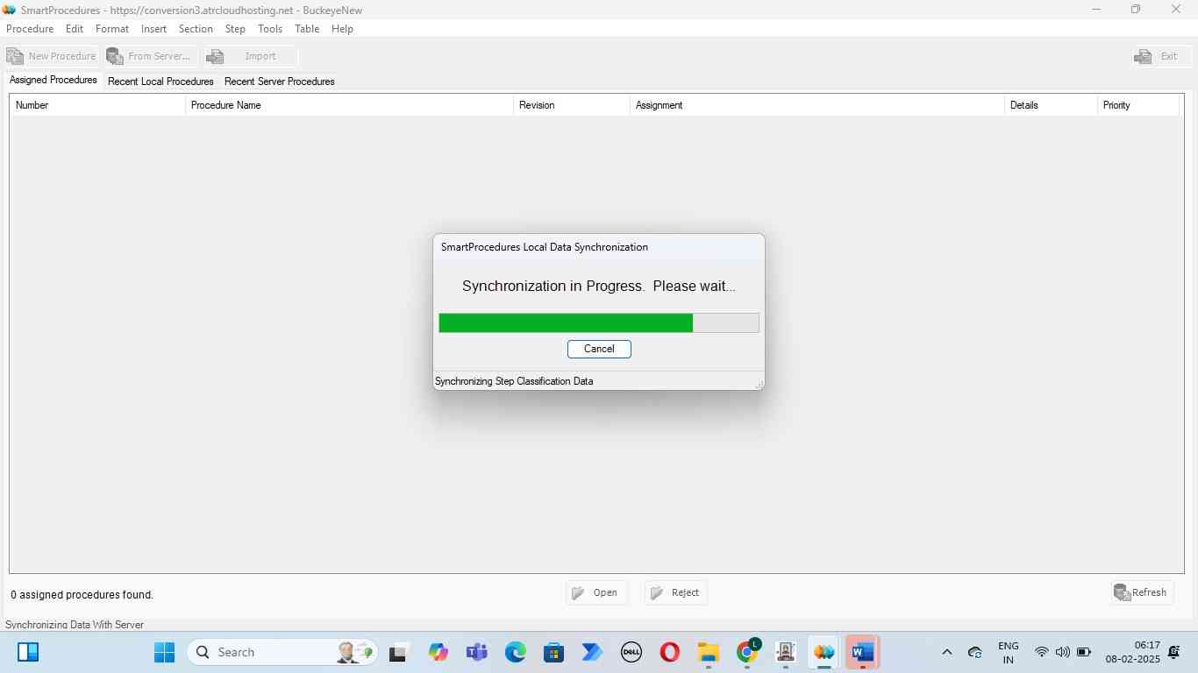Click the green synchronization progress bar
The image size is (1198, 673).
(x=566, y=323)
